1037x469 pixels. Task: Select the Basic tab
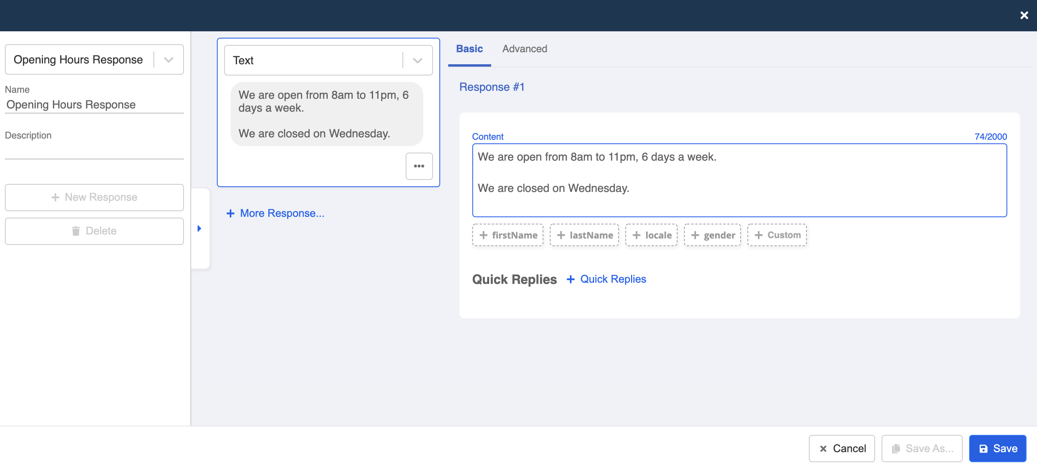[x=469, y=49]
